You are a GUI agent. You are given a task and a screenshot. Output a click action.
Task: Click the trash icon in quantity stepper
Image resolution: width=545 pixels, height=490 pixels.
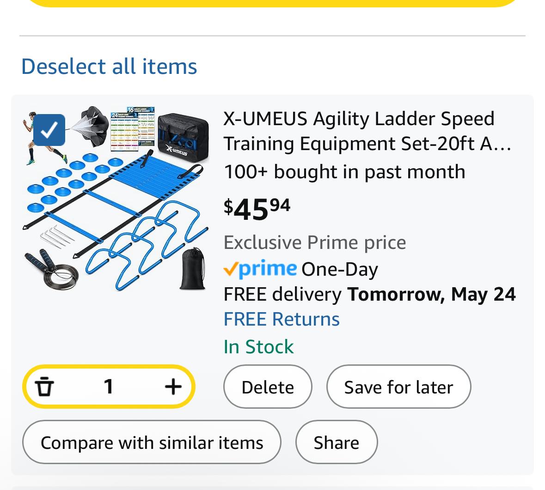[x=44, y=386]
